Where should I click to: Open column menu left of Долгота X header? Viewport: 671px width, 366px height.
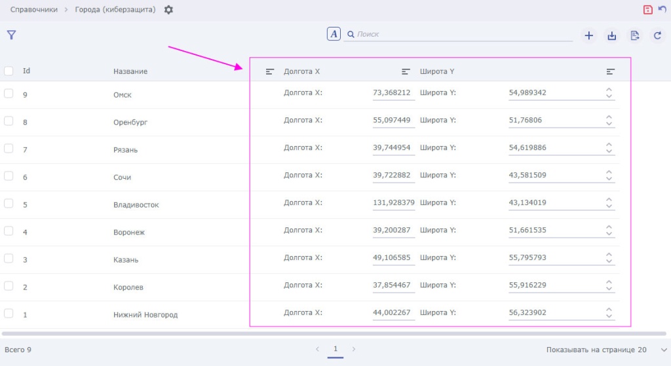click(x=269, y=71)
